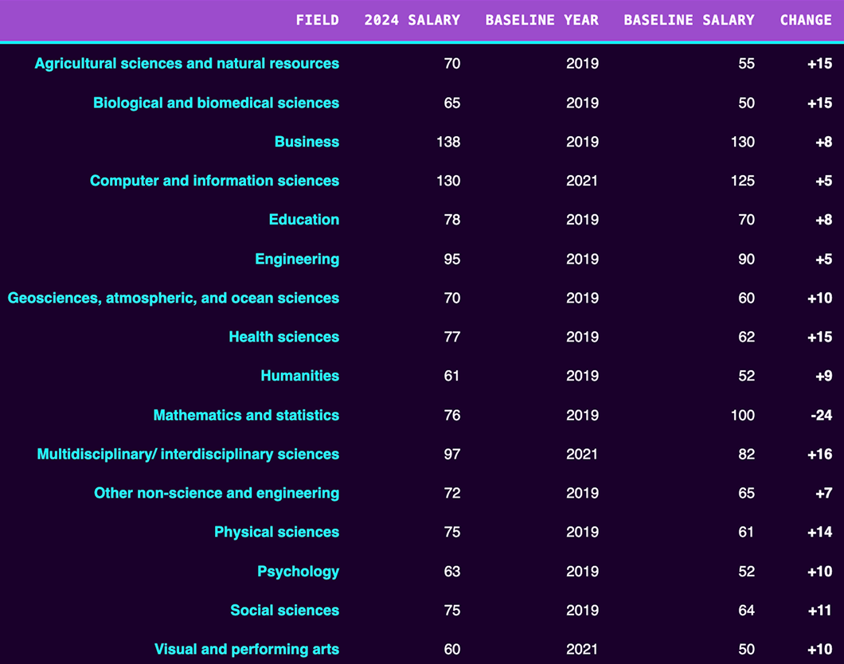844x664 pixels.
Task: Open the Business field link
Action: 307,142
